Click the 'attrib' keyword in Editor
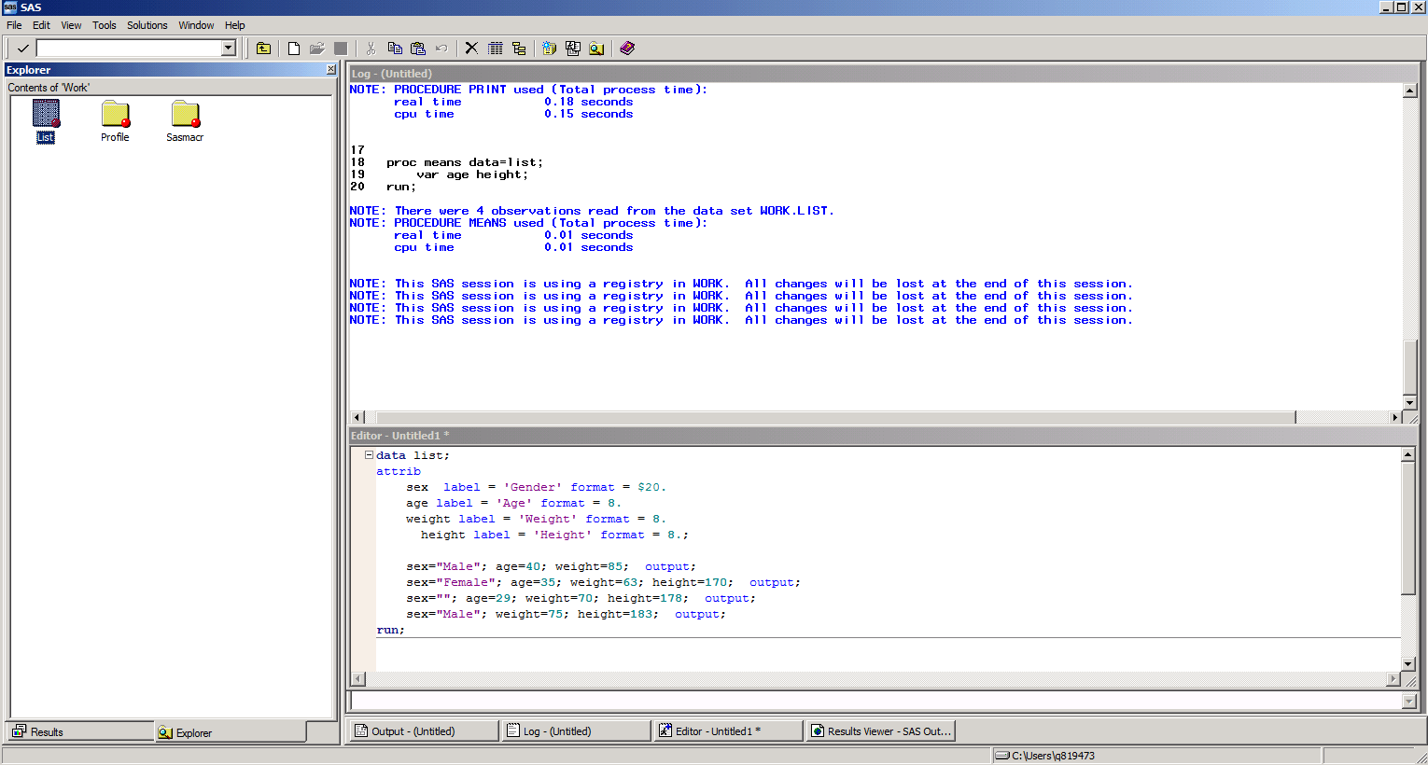Screen dimensions: 1428x765 click(399, 471)
